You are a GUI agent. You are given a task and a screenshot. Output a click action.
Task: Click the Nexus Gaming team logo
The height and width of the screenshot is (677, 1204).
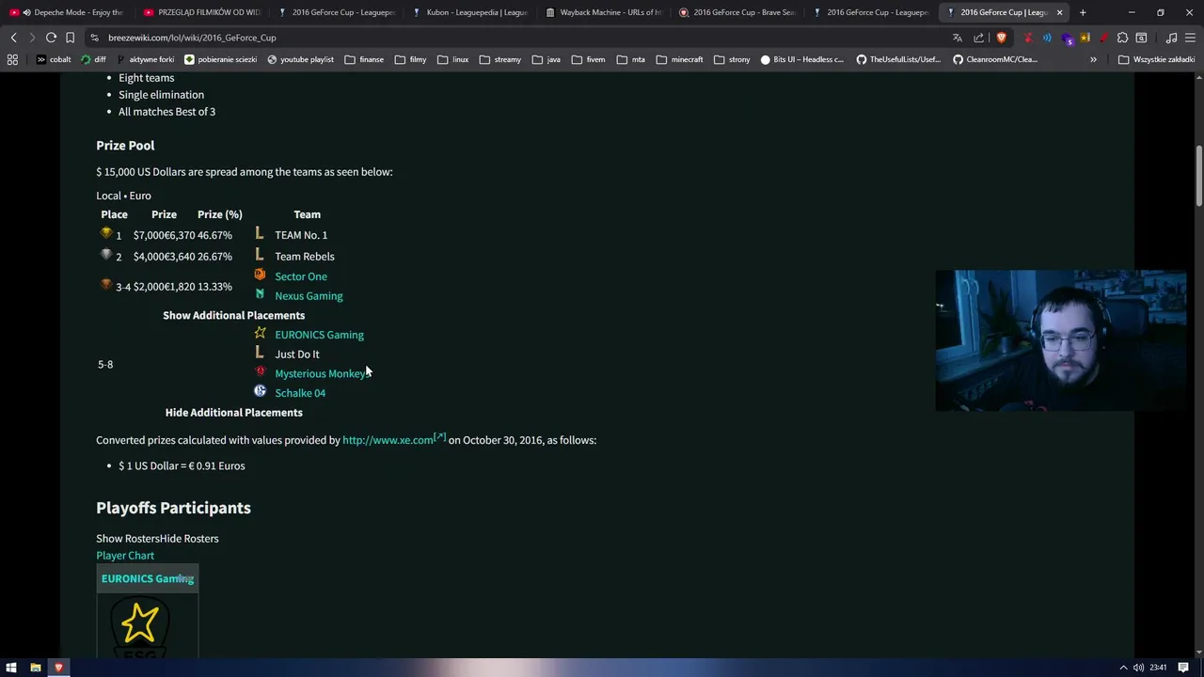pos(260,294)
